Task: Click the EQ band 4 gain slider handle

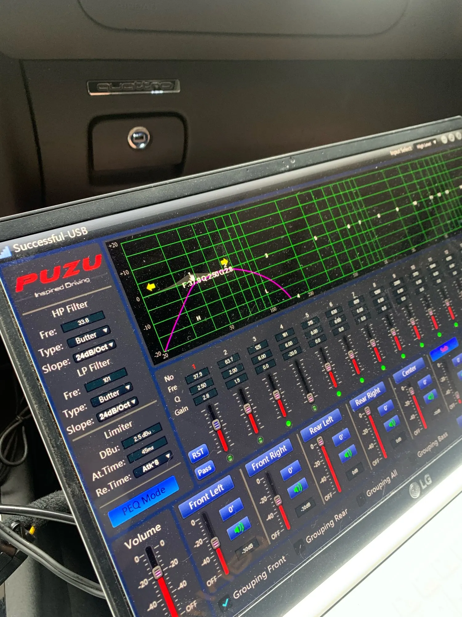Action: click(310, 398)
